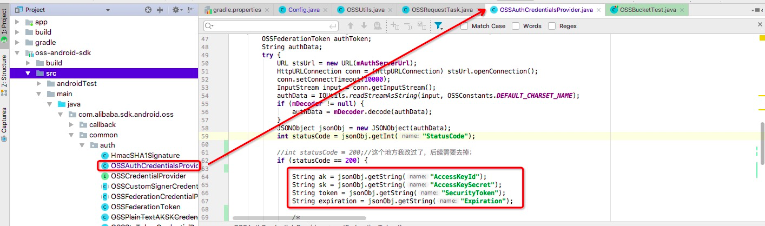This screenshot has height=226, width=765.
Task: Switch to OSSUtils.java tab
Action: pyautogui.click(x=365, y=10)
